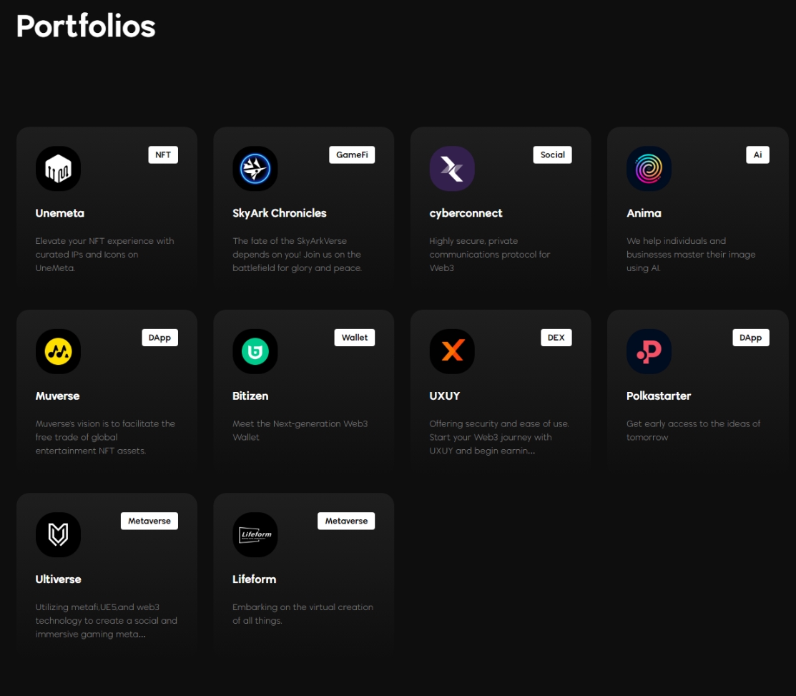
Task: Click the Unemeta logo icon
Action: (58, 169)
